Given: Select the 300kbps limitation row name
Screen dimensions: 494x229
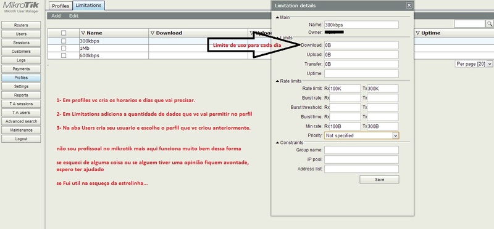Looking at the screenshot, I should [90, 41].
